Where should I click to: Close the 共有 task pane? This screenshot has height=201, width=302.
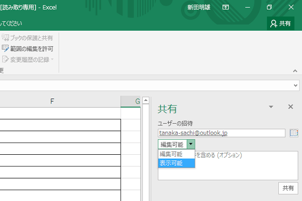coord(290,107)
